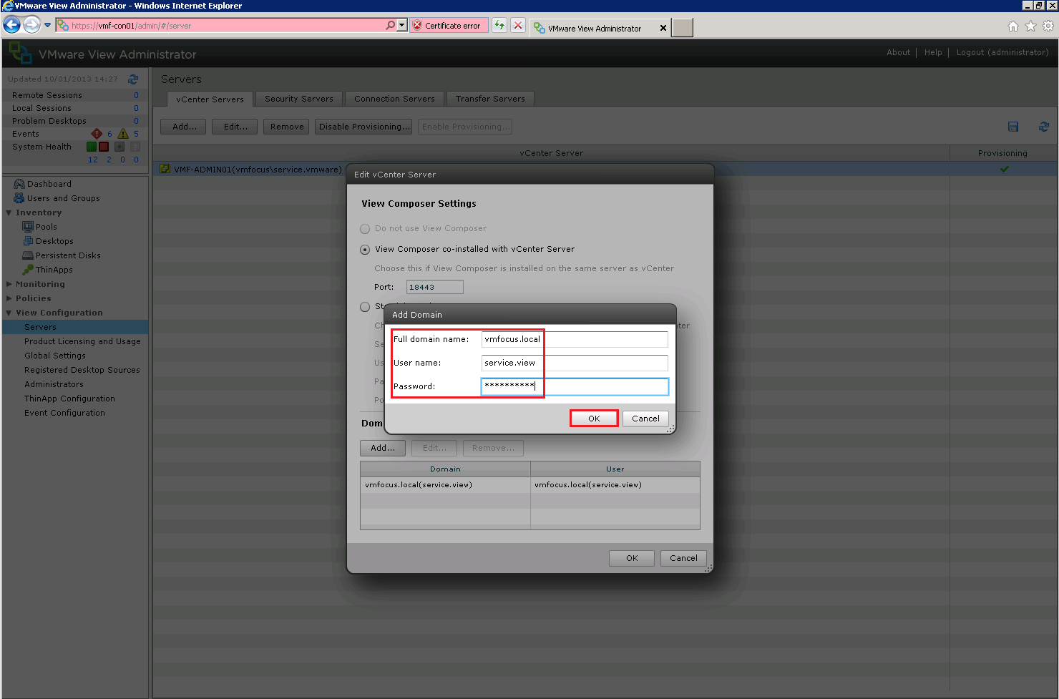Screen dimensions: 1059x699
Task: Click the yellow Events warning icon
Action: tap(123, 134)
